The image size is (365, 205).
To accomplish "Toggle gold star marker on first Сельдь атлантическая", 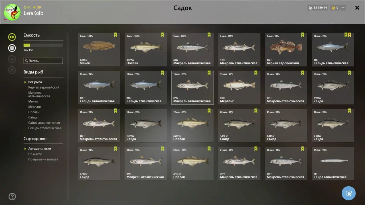I will click(x=349, y=35).
